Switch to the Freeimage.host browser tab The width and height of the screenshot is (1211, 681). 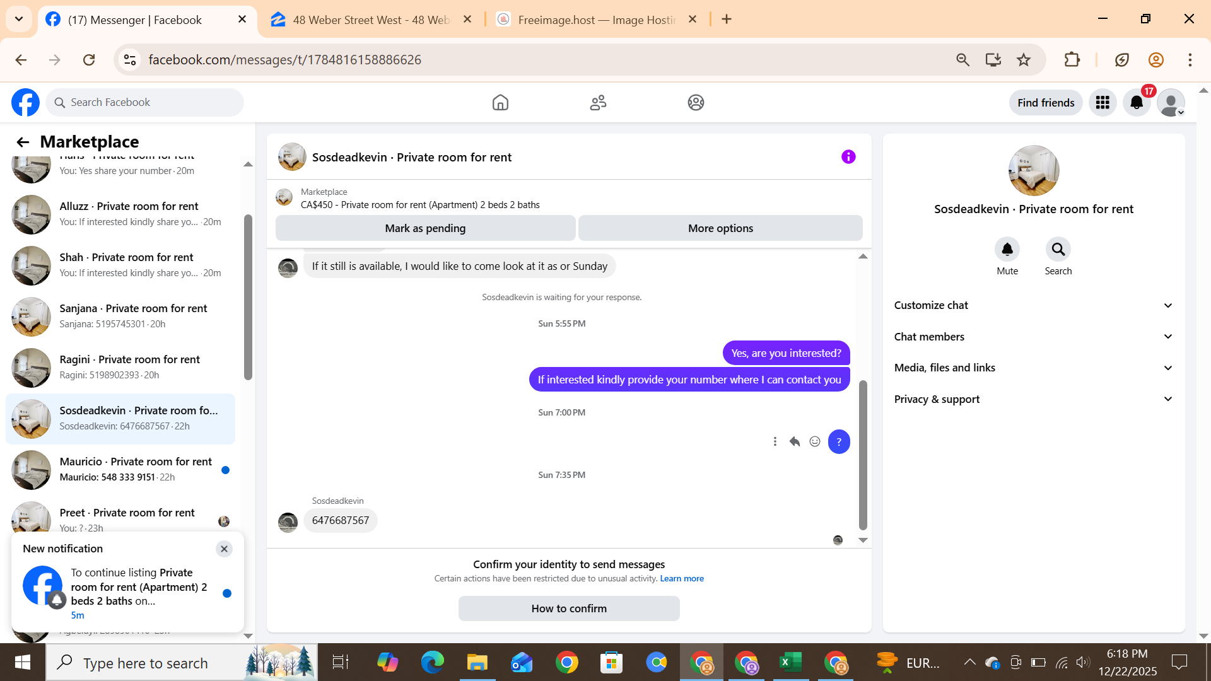click(x=595, y=20)
